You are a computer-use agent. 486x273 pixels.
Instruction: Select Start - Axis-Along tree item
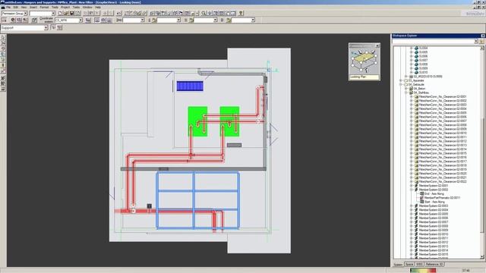pos(434,202)
